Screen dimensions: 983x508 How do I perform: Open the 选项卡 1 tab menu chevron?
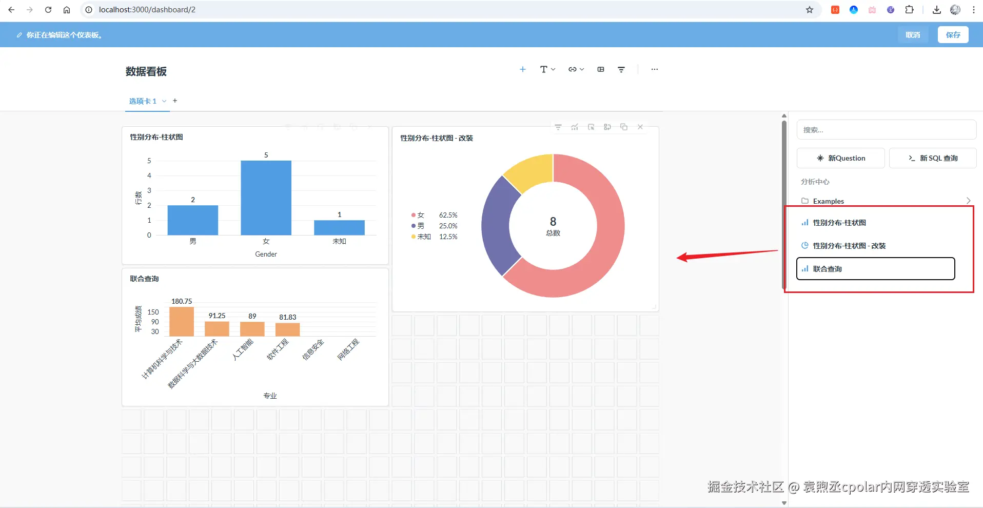tap(164, 101)
